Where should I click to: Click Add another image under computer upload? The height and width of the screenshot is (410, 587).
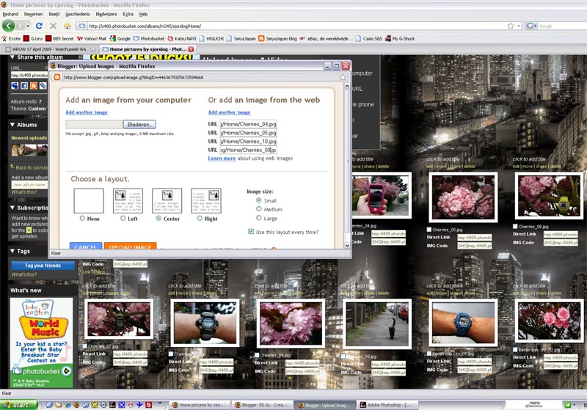point(87,112)
